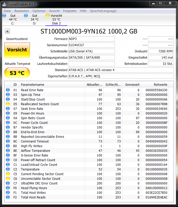Screen dimensions: 178x207
Task: Open the Festplatte menu
Action: pyautogui.click(x=70, y=11)
